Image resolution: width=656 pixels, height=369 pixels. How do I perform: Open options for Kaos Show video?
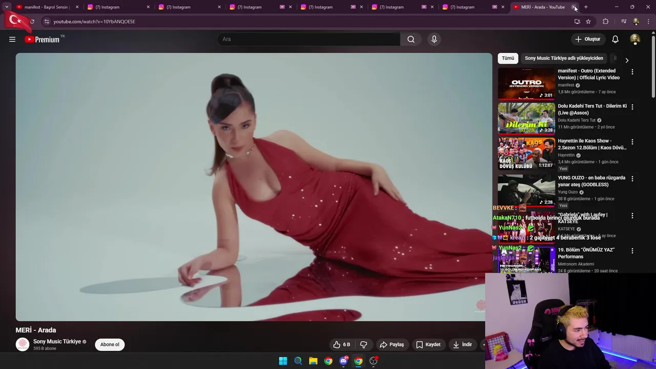632,141
